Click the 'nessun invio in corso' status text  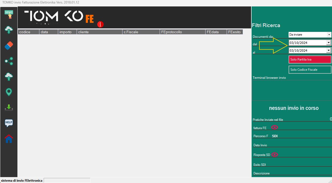click(294, 108)
